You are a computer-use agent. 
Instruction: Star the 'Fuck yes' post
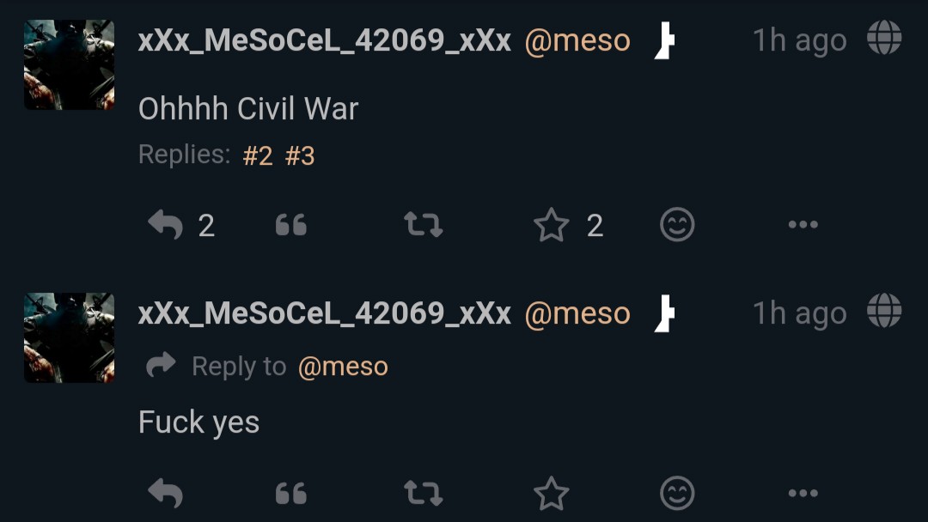pos(551,493)
